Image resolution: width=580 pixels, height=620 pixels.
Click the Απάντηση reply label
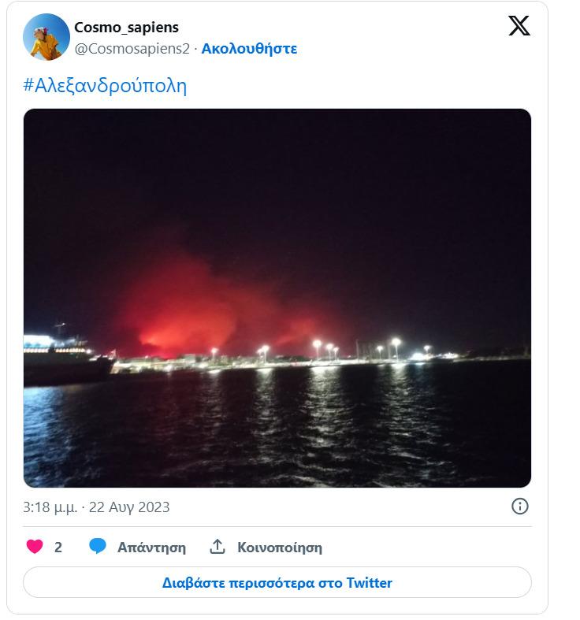151,548
